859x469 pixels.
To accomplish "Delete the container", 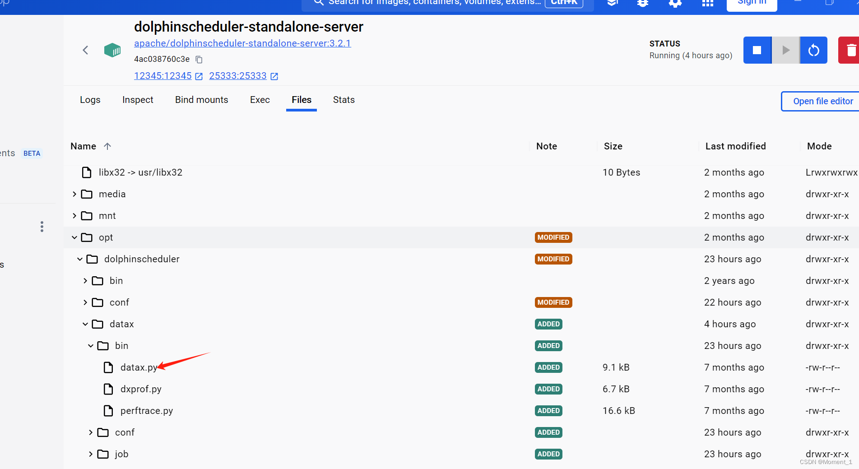I will click(x=851, y=50).
